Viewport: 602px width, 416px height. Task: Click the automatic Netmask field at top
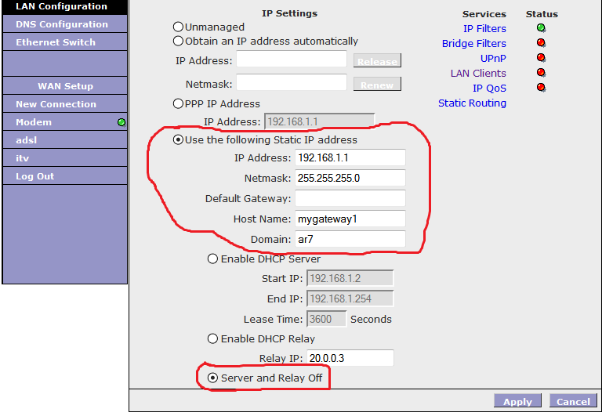[292, 83]
